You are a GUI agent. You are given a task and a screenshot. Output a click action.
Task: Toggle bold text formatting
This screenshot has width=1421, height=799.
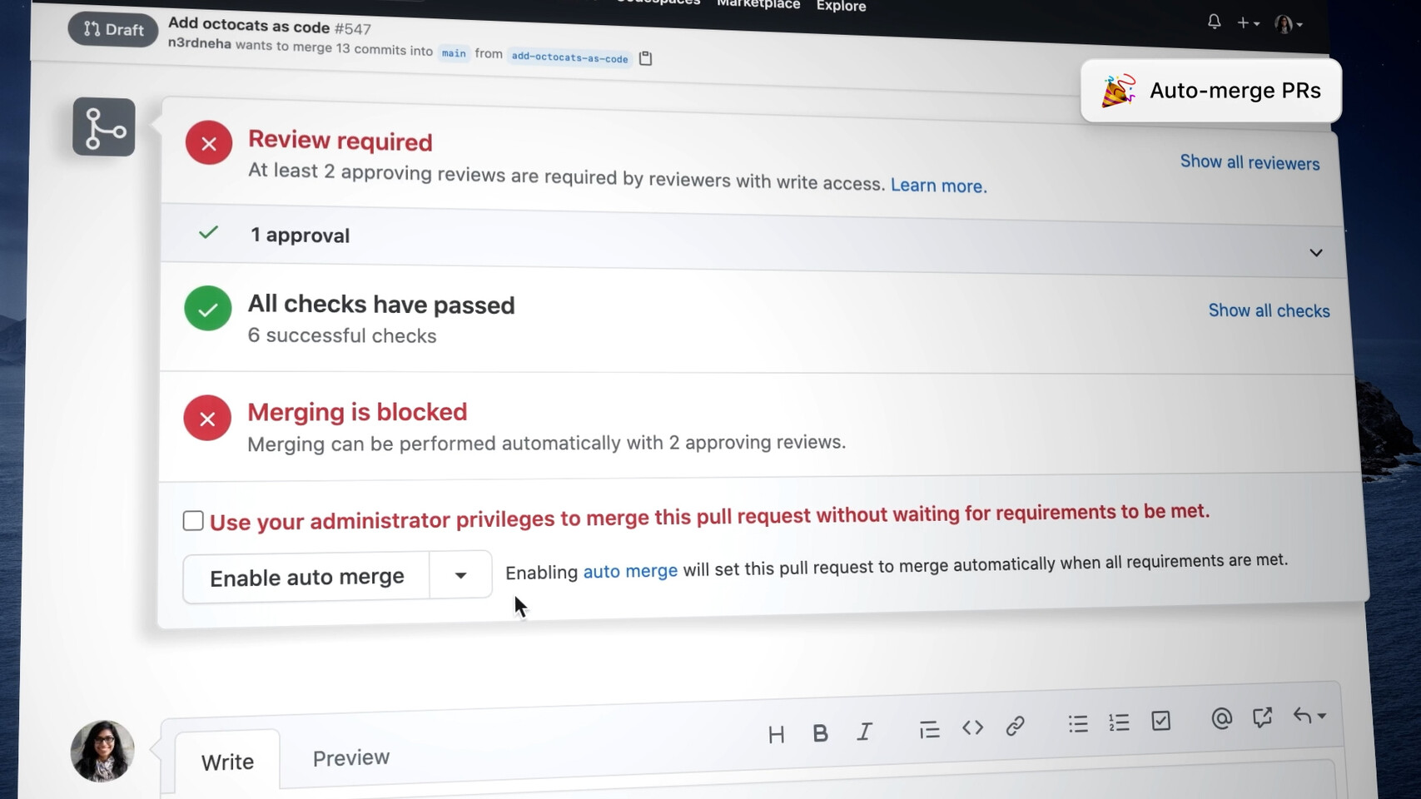click(x=820, y=732)
